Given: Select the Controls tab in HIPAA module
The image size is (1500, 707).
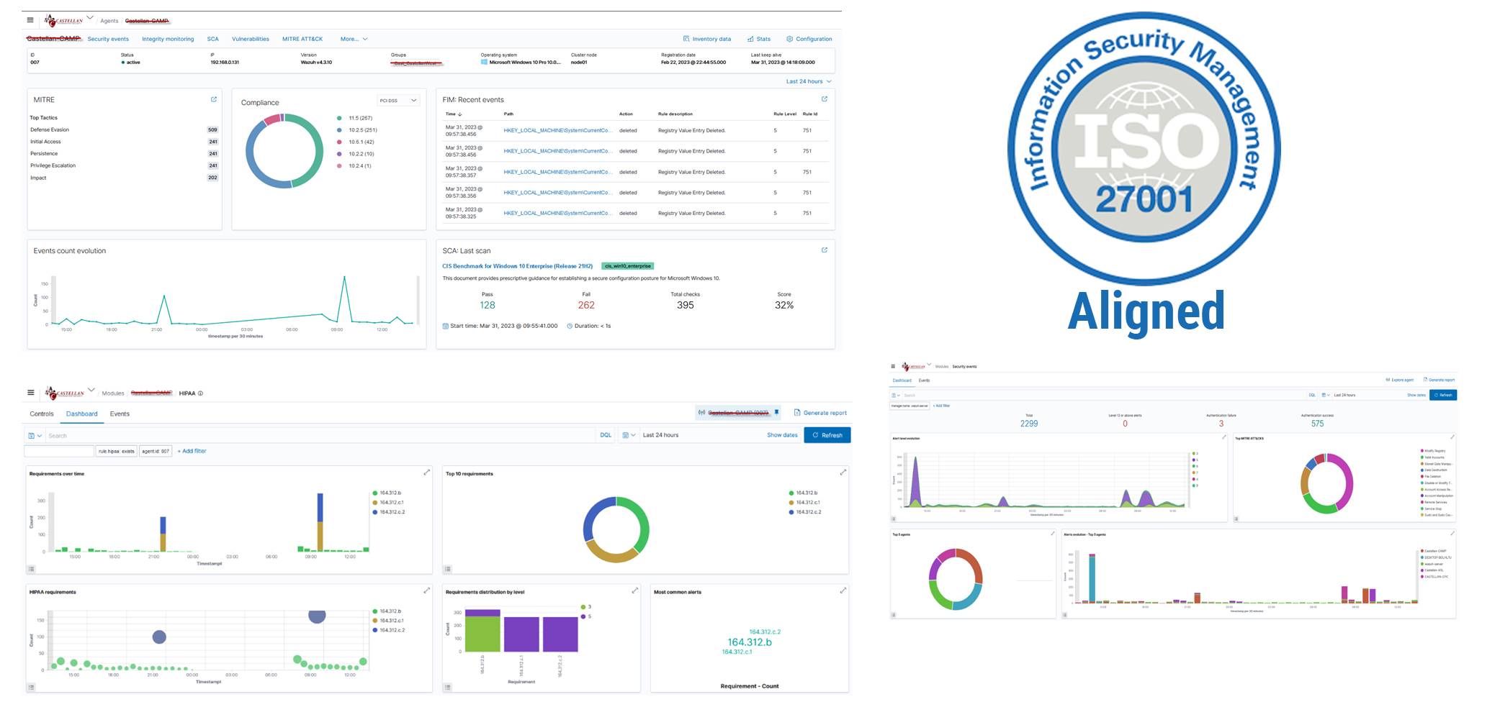Looking at the screenshot, I should pyautogui.click(x=42, y=414).
